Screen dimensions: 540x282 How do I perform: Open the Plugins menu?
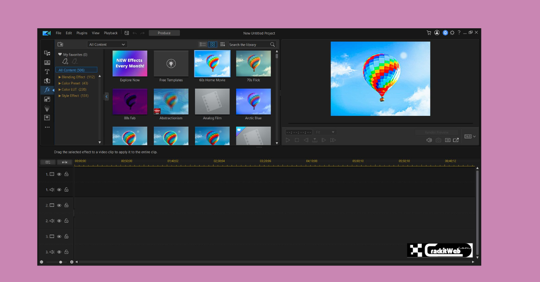pyautogui.click(x=81, y=32)
